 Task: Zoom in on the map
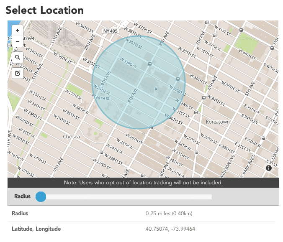coord(18,31)
